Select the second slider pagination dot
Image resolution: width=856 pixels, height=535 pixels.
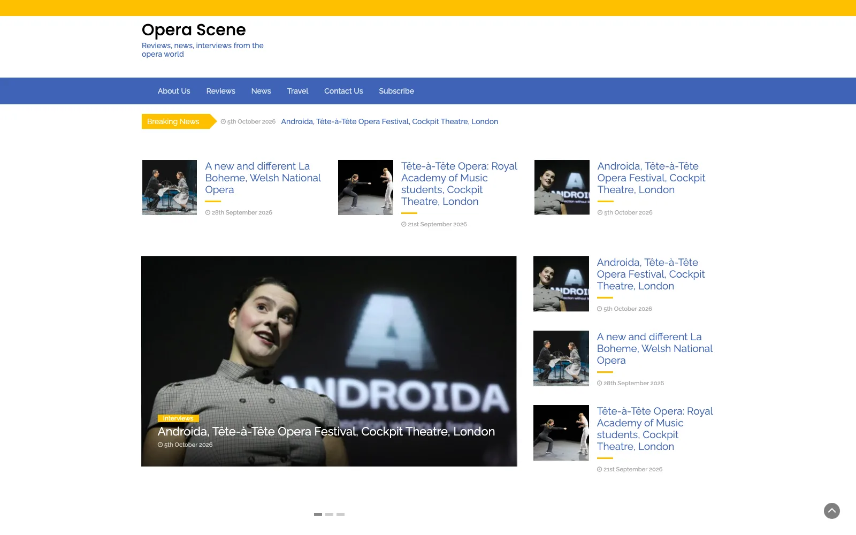(x=329, y=514)
